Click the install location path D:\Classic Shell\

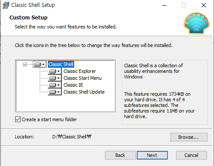click(x=72, y=137)
